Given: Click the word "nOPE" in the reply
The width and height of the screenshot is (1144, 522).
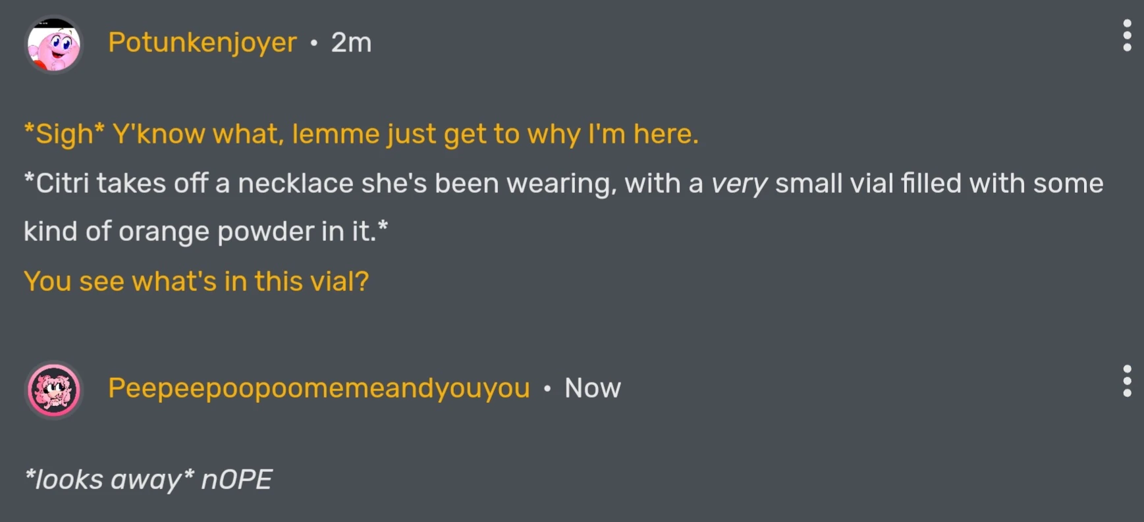Looking at the screenshot, I should [x=236, y=480].
